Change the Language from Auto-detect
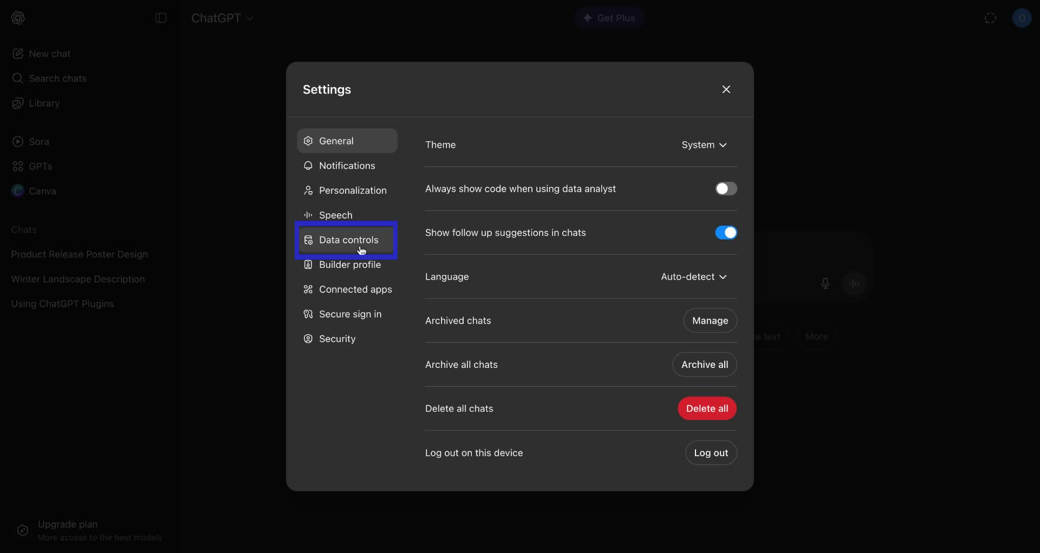Image resolution: width=1040 pixels, height=553 pixels. [x=694, y=276]
